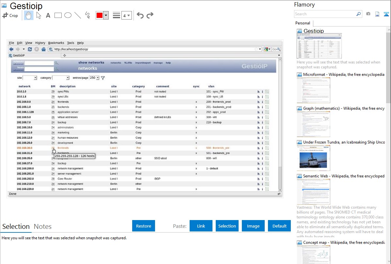The image size is (391, 264).
Task: Click the Concept map snapshot title
Action: [344, 242]
